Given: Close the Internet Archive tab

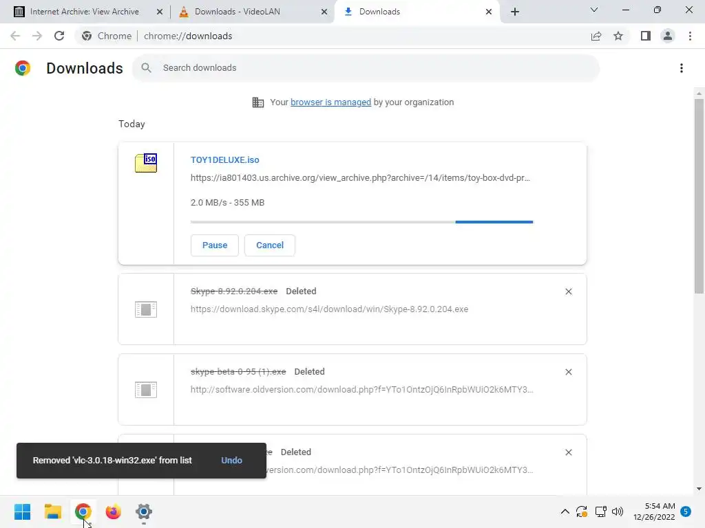Looking at the screenshot, I should click(x=159, y=12).
